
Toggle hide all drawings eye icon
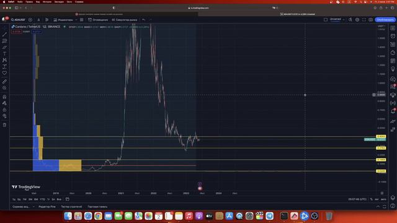point(4,116)
